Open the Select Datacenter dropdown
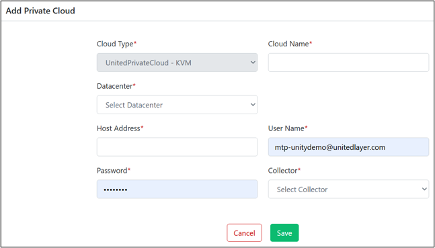The image size is (435, 248). tap(177, 105)
